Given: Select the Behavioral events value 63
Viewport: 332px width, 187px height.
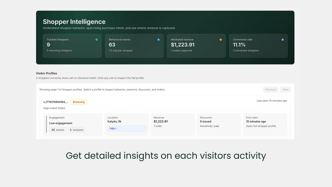Looking at the screenshot, I should 112,45.
